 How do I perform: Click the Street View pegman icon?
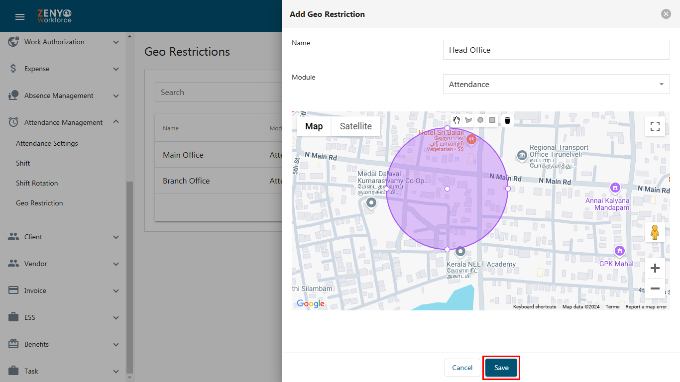coord(655,232)
